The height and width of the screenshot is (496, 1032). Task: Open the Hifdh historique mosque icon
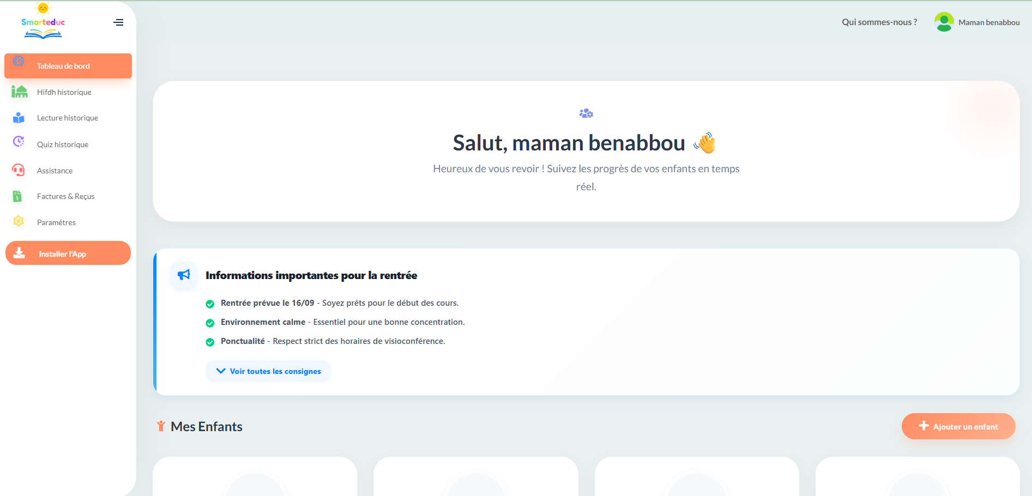[19, 92]
